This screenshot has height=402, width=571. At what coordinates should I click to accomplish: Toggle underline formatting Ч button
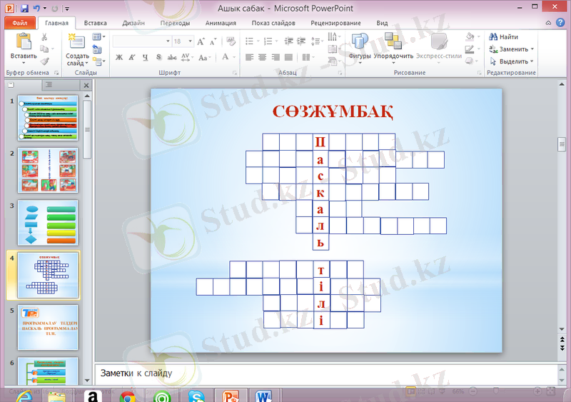145,57
